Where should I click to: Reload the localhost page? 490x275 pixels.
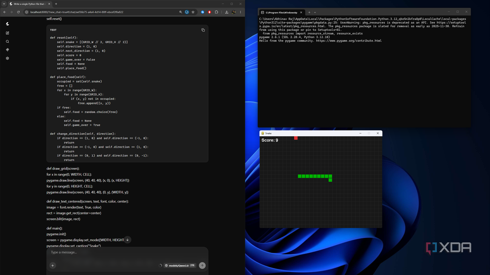[18, 12]
